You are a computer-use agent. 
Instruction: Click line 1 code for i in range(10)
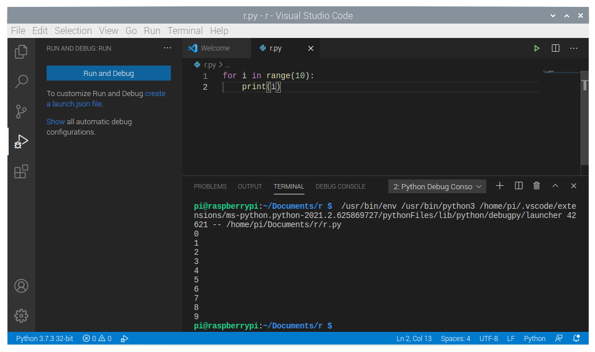tap(268, 75)
